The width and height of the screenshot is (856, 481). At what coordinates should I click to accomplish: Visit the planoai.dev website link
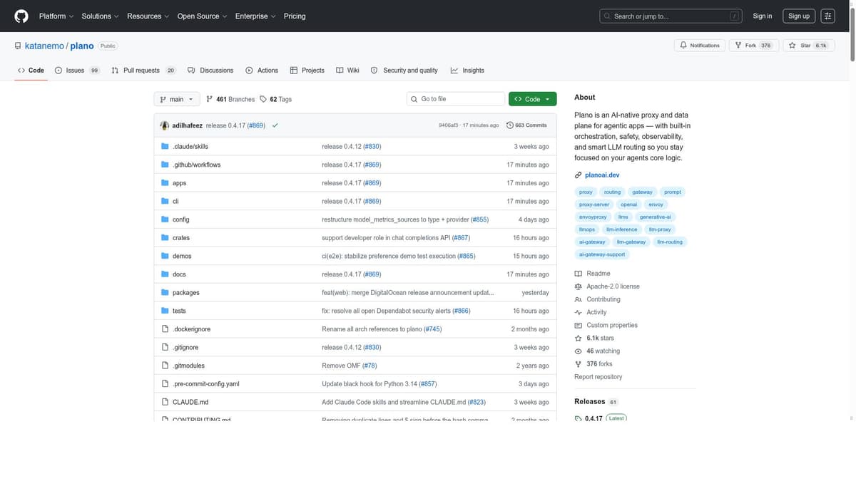602,175
